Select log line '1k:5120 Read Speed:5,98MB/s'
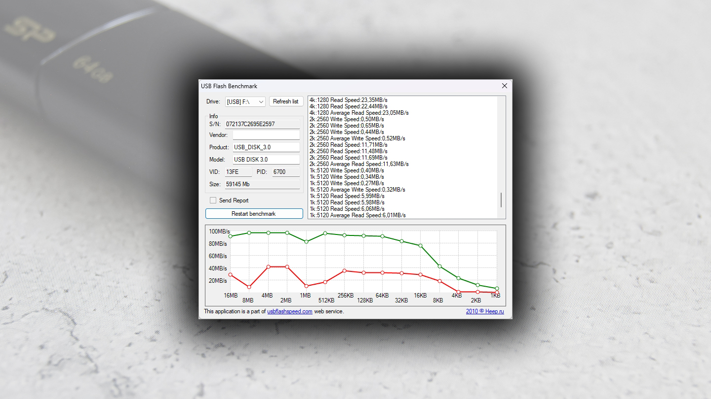Image resolution: width=711 pixels, height=399 pixels. point(347,202)
